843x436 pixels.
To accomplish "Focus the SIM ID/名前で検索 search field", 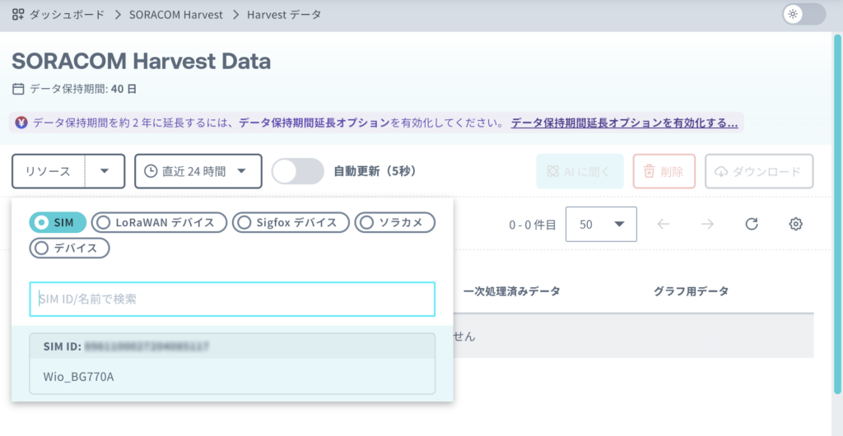I will click(231, 299).
